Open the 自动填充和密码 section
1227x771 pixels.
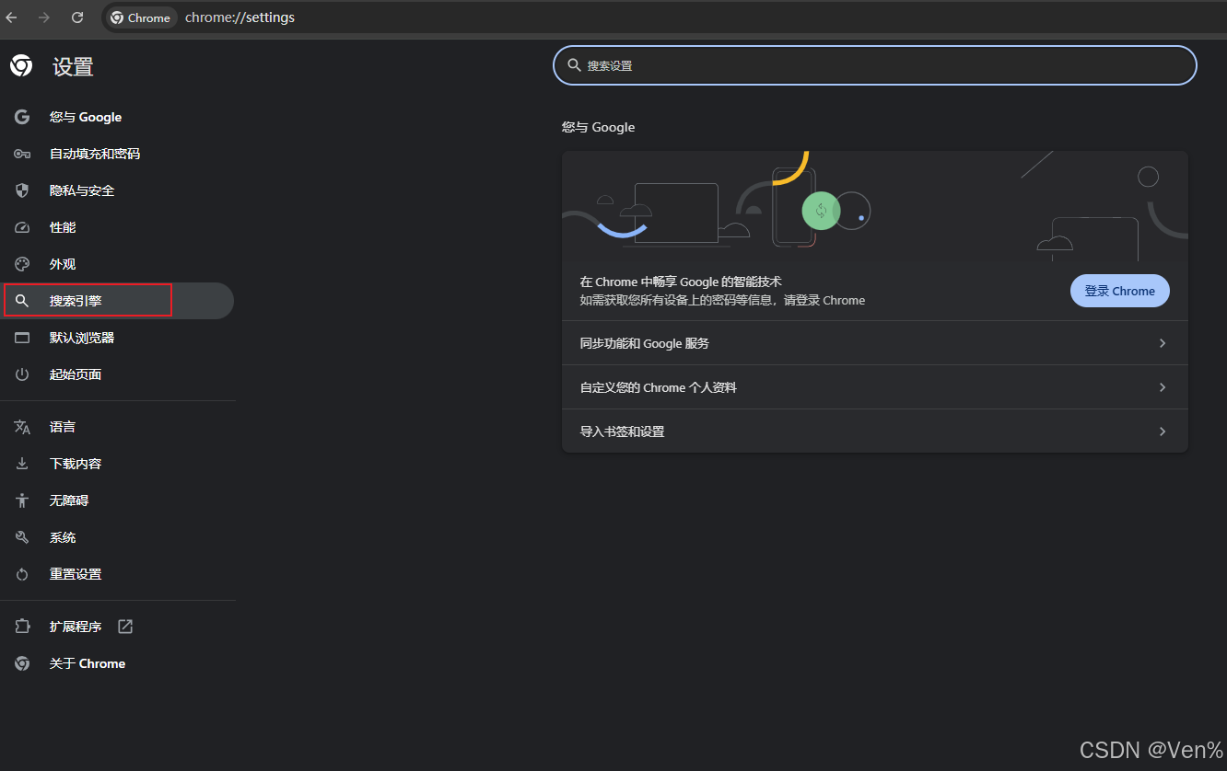117,154
